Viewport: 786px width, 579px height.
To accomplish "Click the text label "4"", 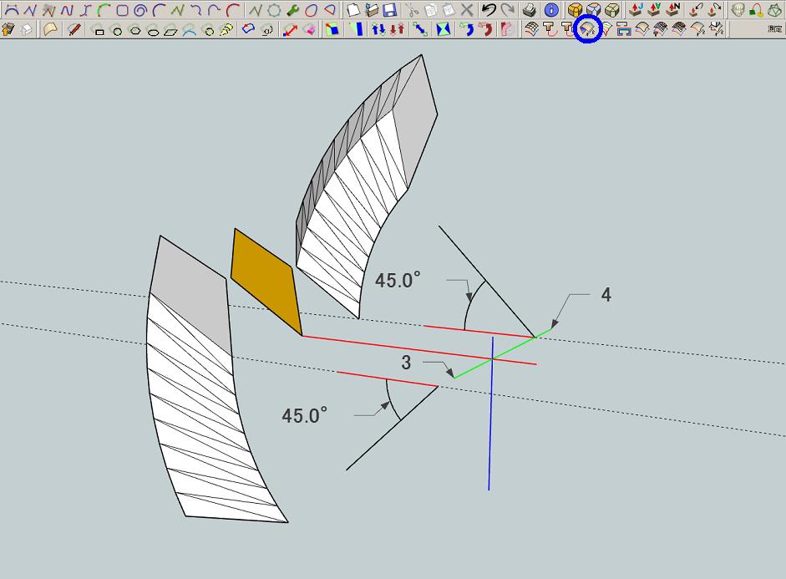I will pyautogui.click(x=606, y=295).
